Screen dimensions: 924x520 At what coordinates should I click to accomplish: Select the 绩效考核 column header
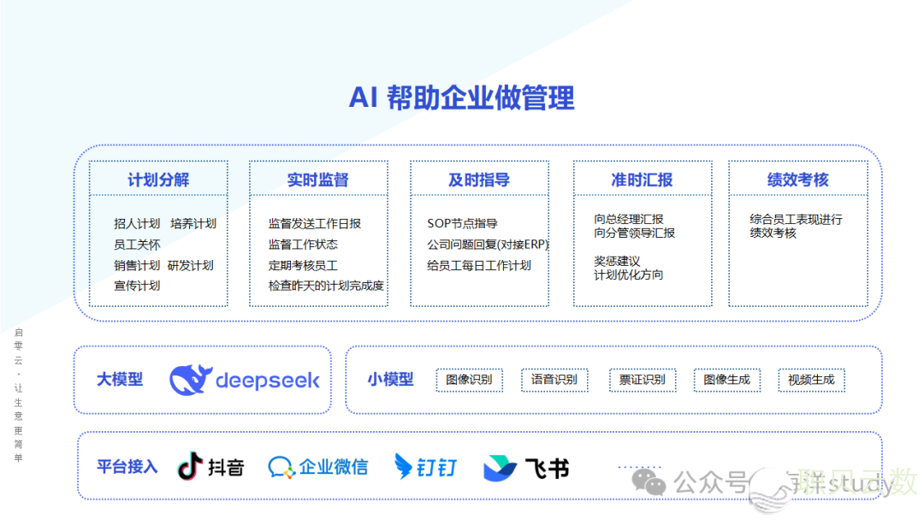[797, 180]
